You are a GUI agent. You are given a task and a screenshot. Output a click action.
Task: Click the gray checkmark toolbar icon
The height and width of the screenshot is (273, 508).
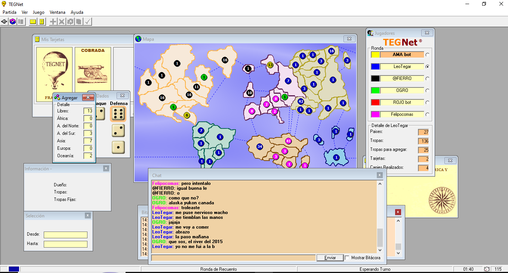(x=87, y=22)
